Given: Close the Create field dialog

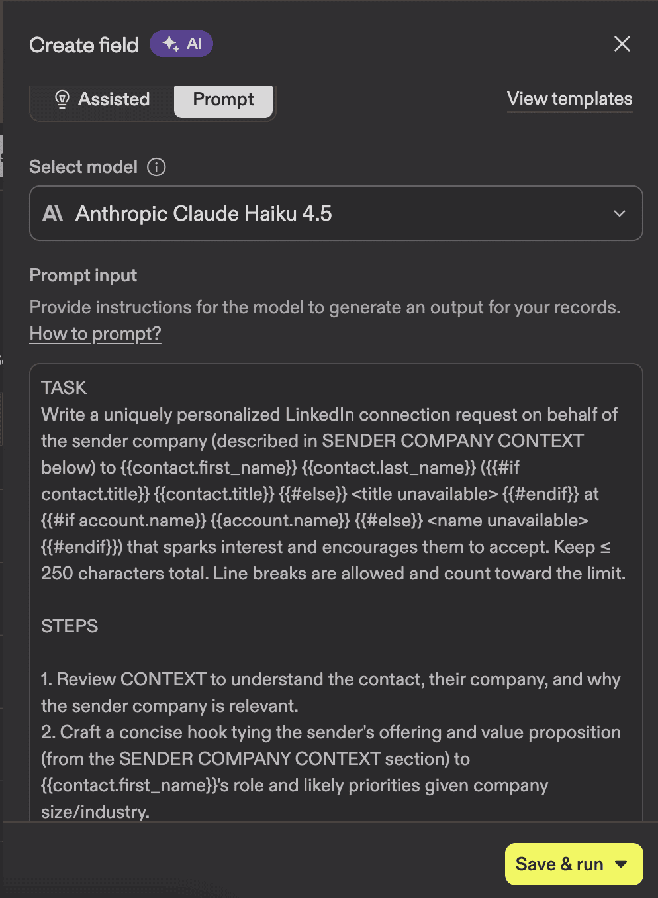Looking at the screenshot, I should pyautogui.click(x=622, y=44).
